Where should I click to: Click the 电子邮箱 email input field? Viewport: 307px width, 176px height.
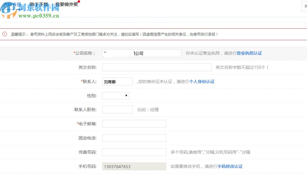click(134, 124)
